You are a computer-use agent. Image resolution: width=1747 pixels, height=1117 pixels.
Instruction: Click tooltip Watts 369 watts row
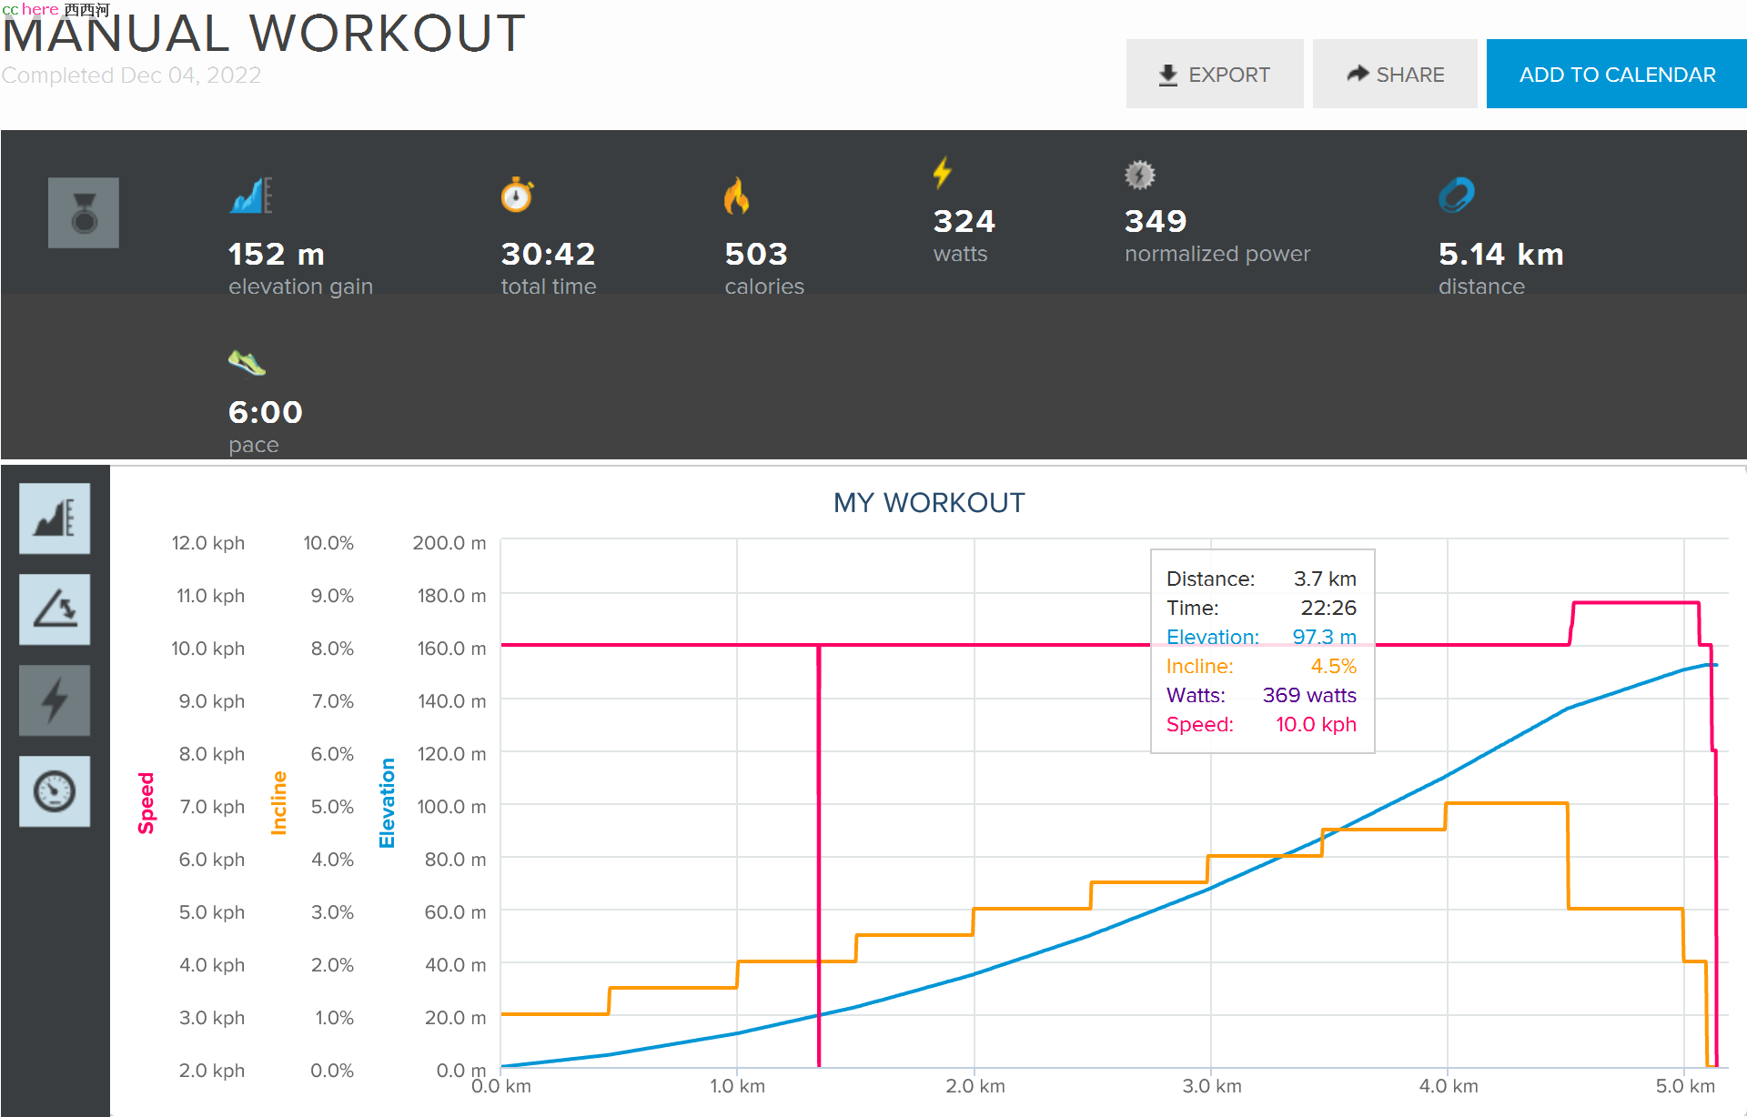coord(1261,695)
